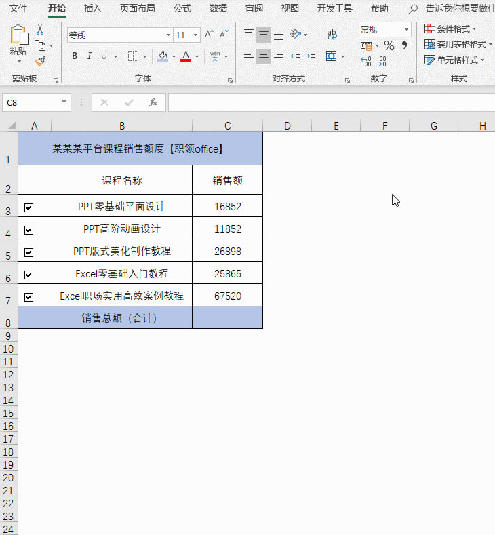Screen dimensions: 495x535
Task: Click the Cut scissors icon
Action: tap(40, 30)
